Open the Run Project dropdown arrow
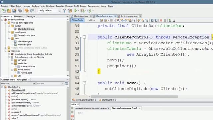This screenshot has width=213, height=120. point(79,10)
